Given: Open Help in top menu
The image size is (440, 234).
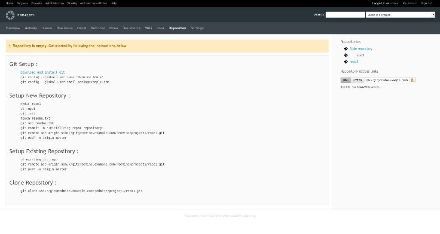Looking at the screenshot, I should [113, 3].
